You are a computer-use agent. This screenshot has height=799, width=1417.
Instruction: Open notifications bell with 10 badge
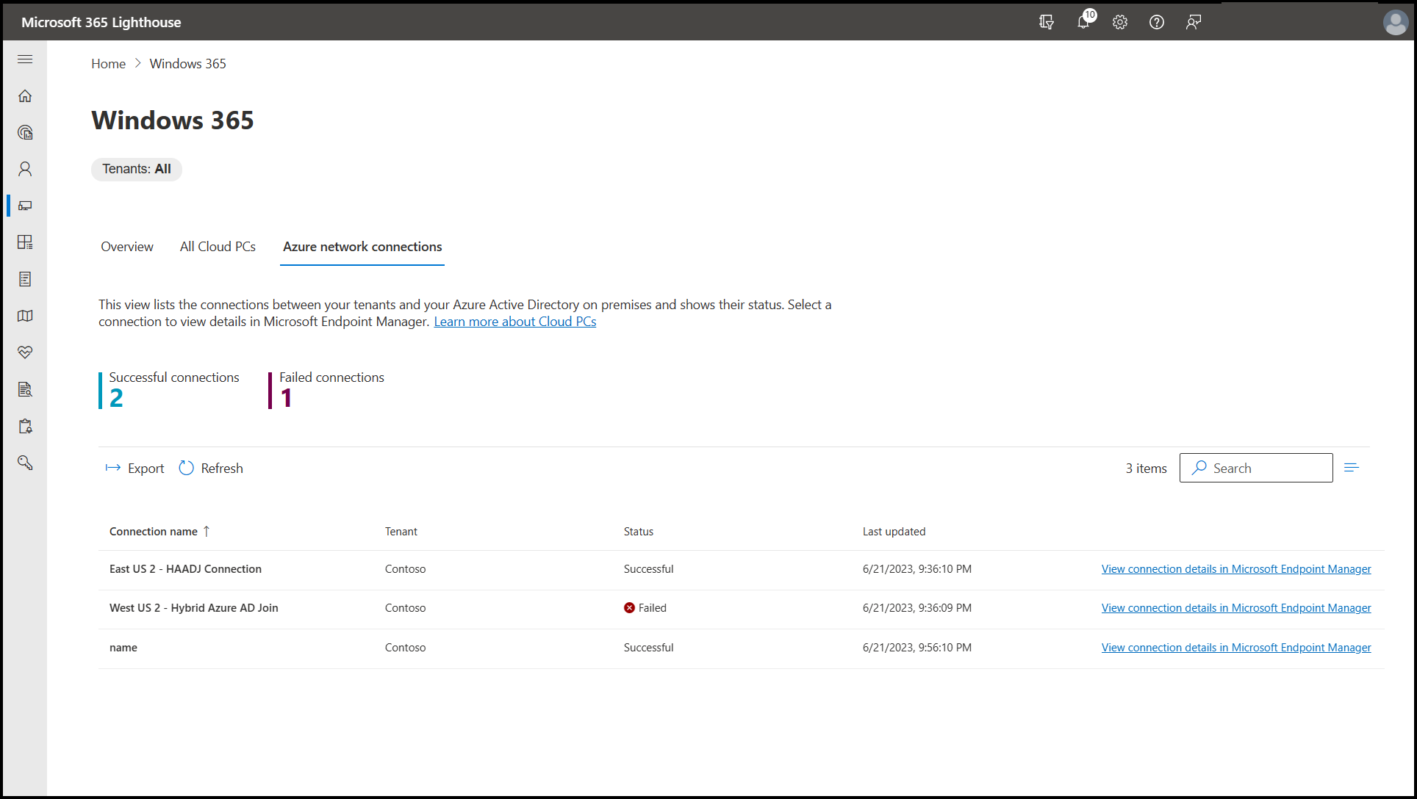tap(1085, 21)
